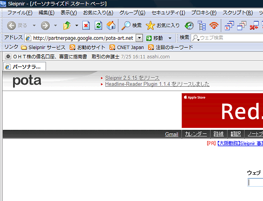
Task: Open the プロキシ(P) menu
Action: [x=204, y=13]
